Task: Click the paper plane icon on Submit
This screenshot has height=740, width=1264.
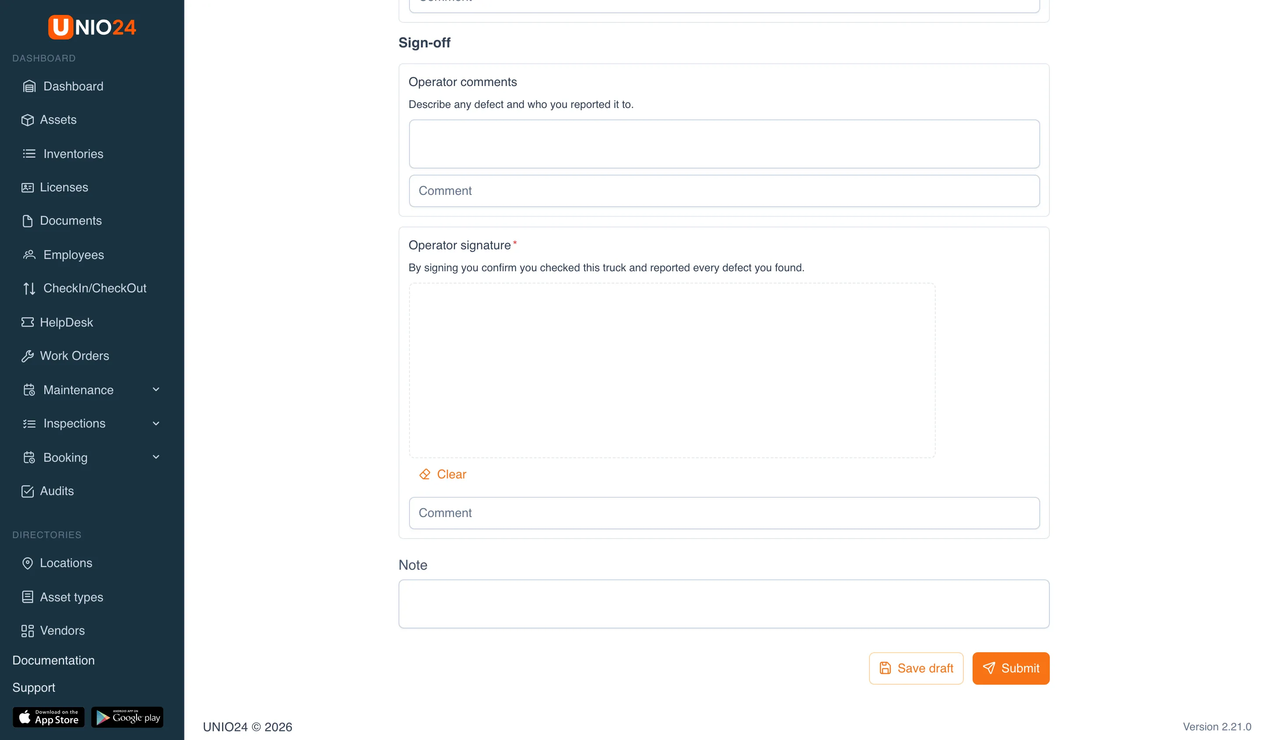Action: (989, 668)
